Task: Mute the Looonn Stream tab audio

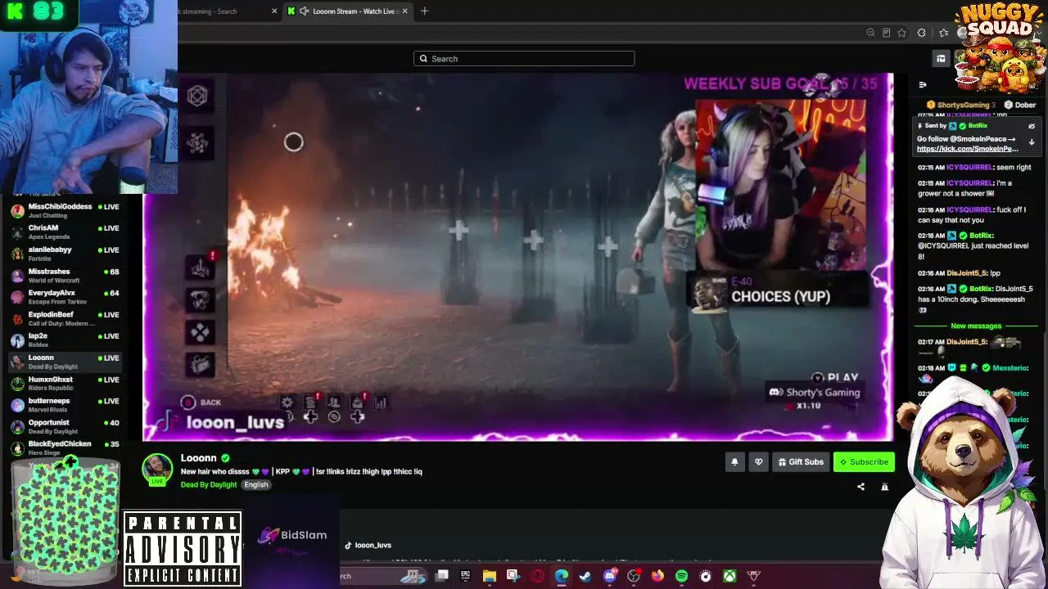Action: (x=305, y=11)
